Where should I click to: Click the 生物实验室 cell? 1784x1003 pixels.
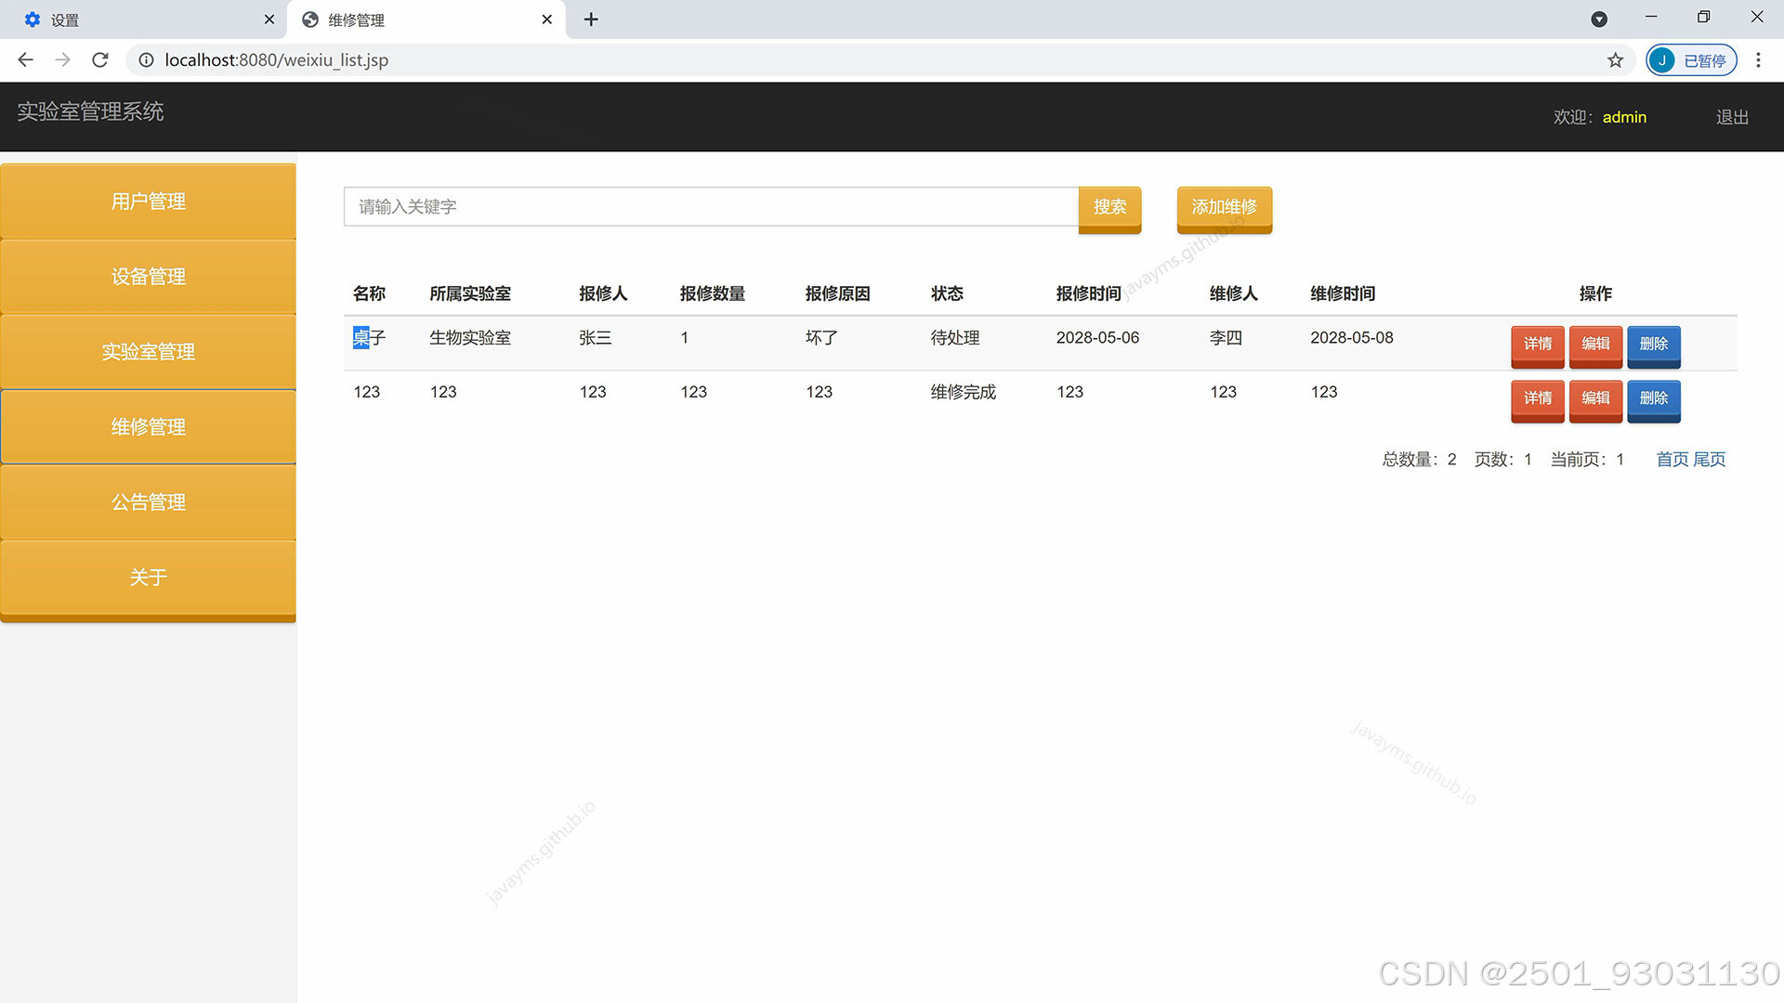470,338
